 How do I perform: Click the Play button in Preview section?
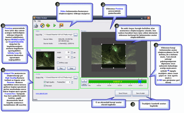click(x=61, y=68)
